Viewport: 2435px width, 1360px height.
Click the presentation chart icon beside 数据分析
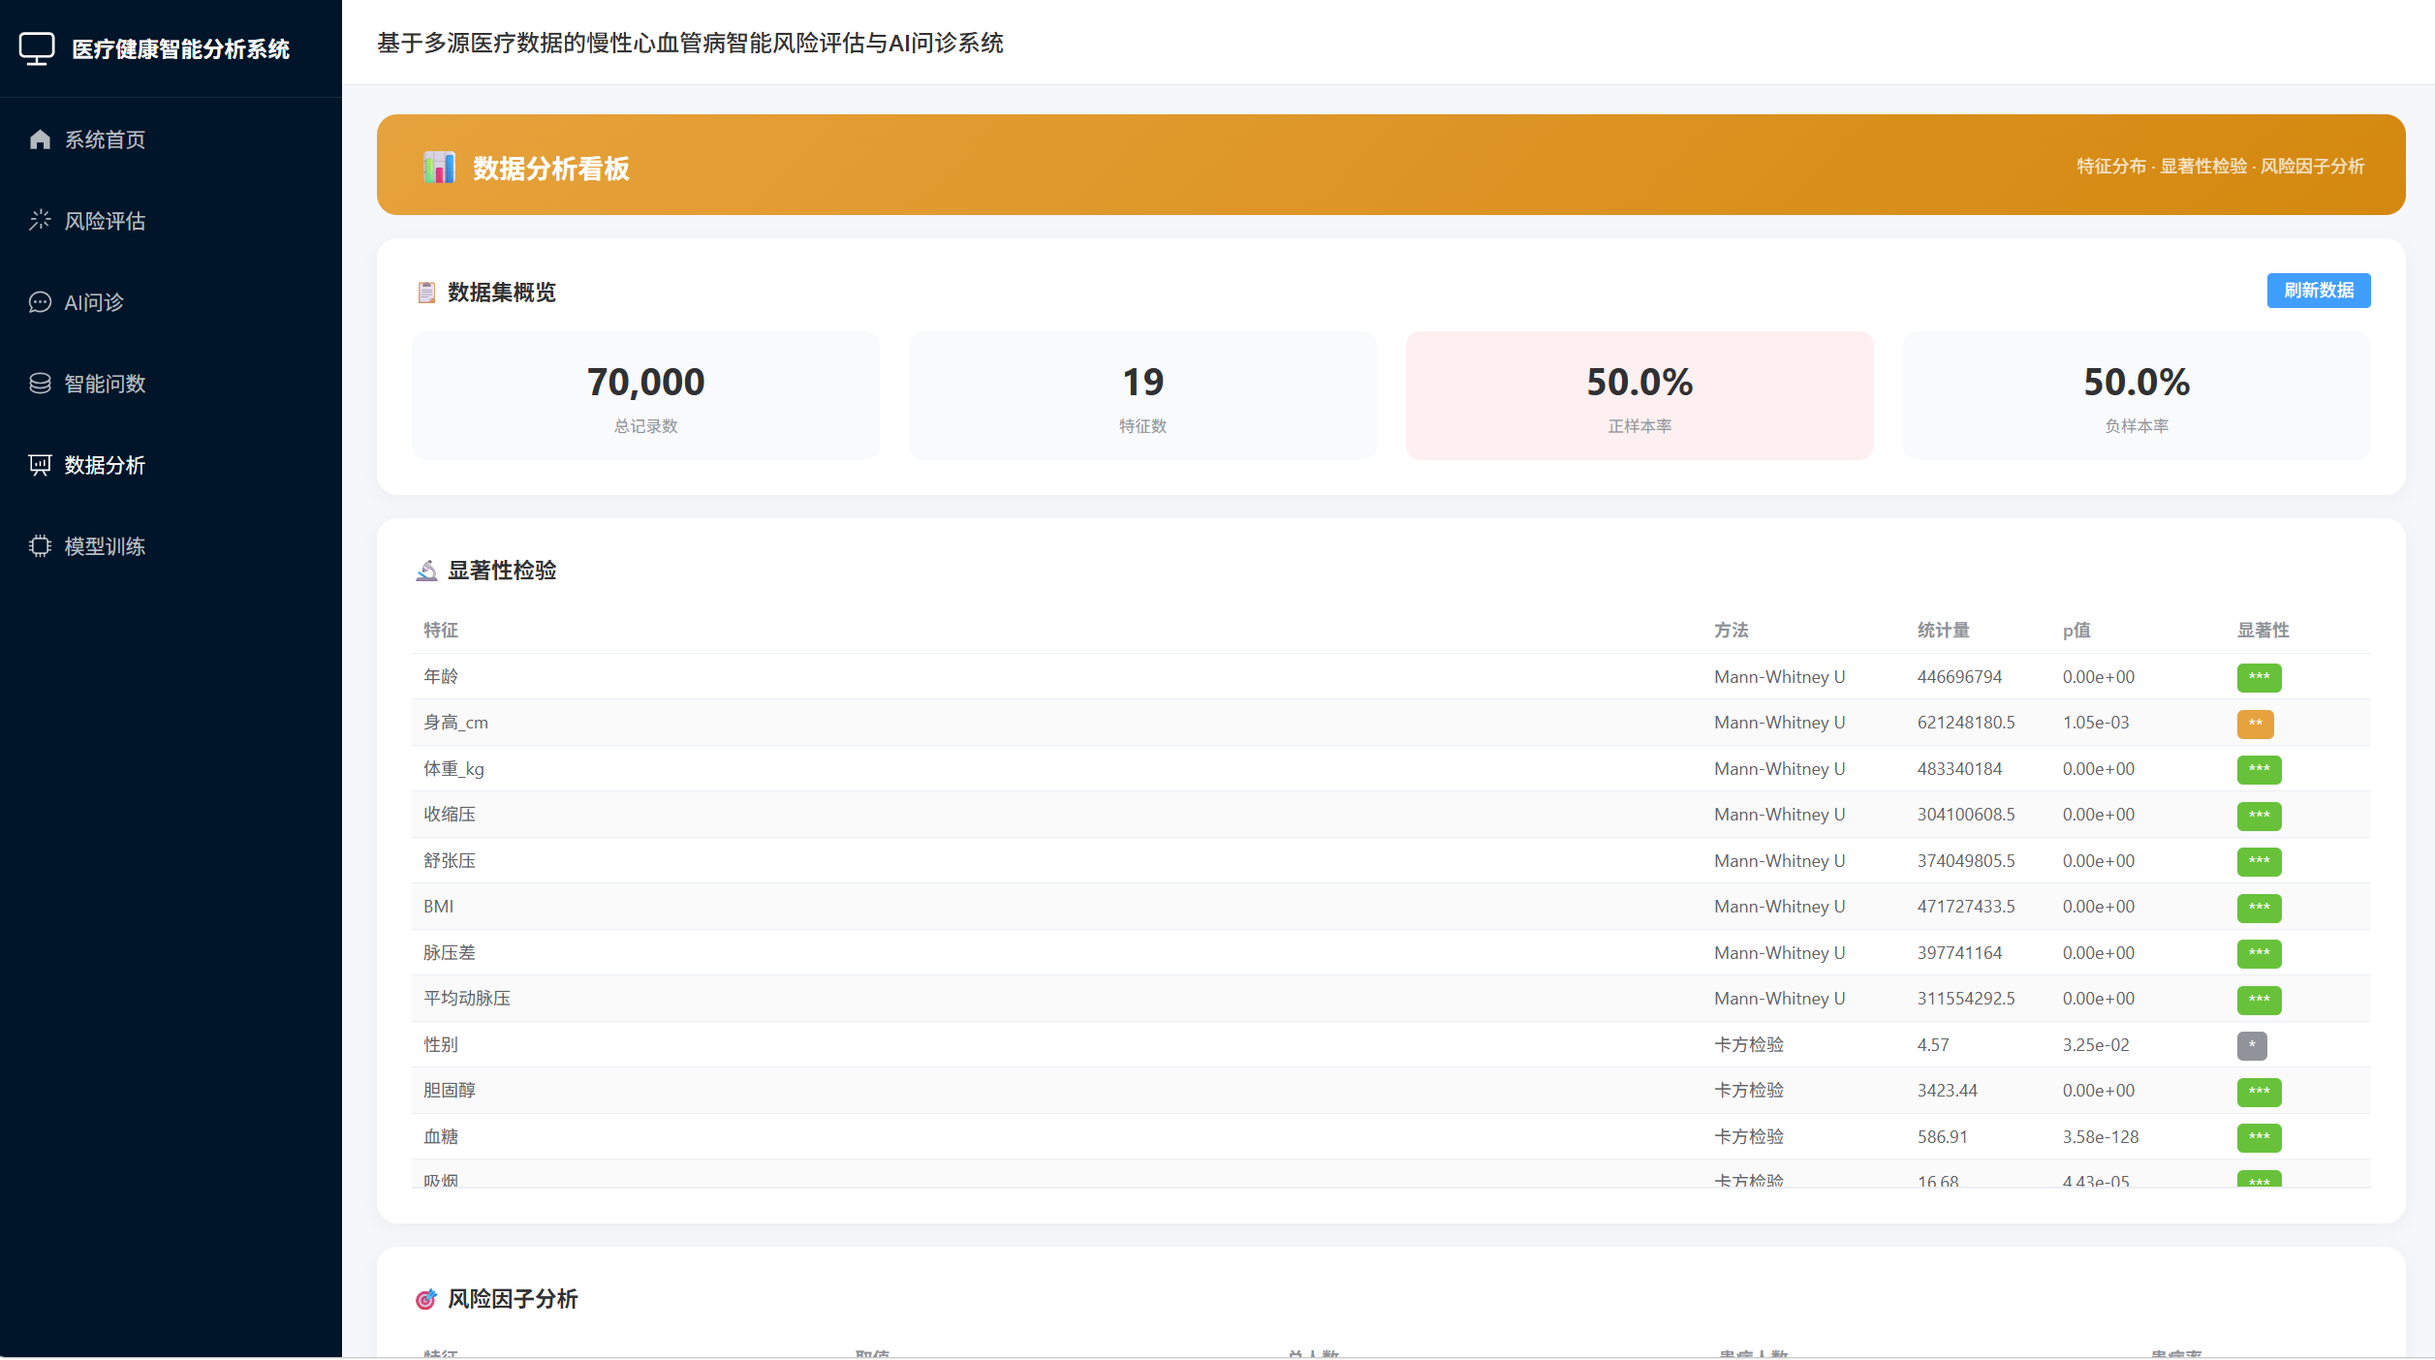(40, 465)
